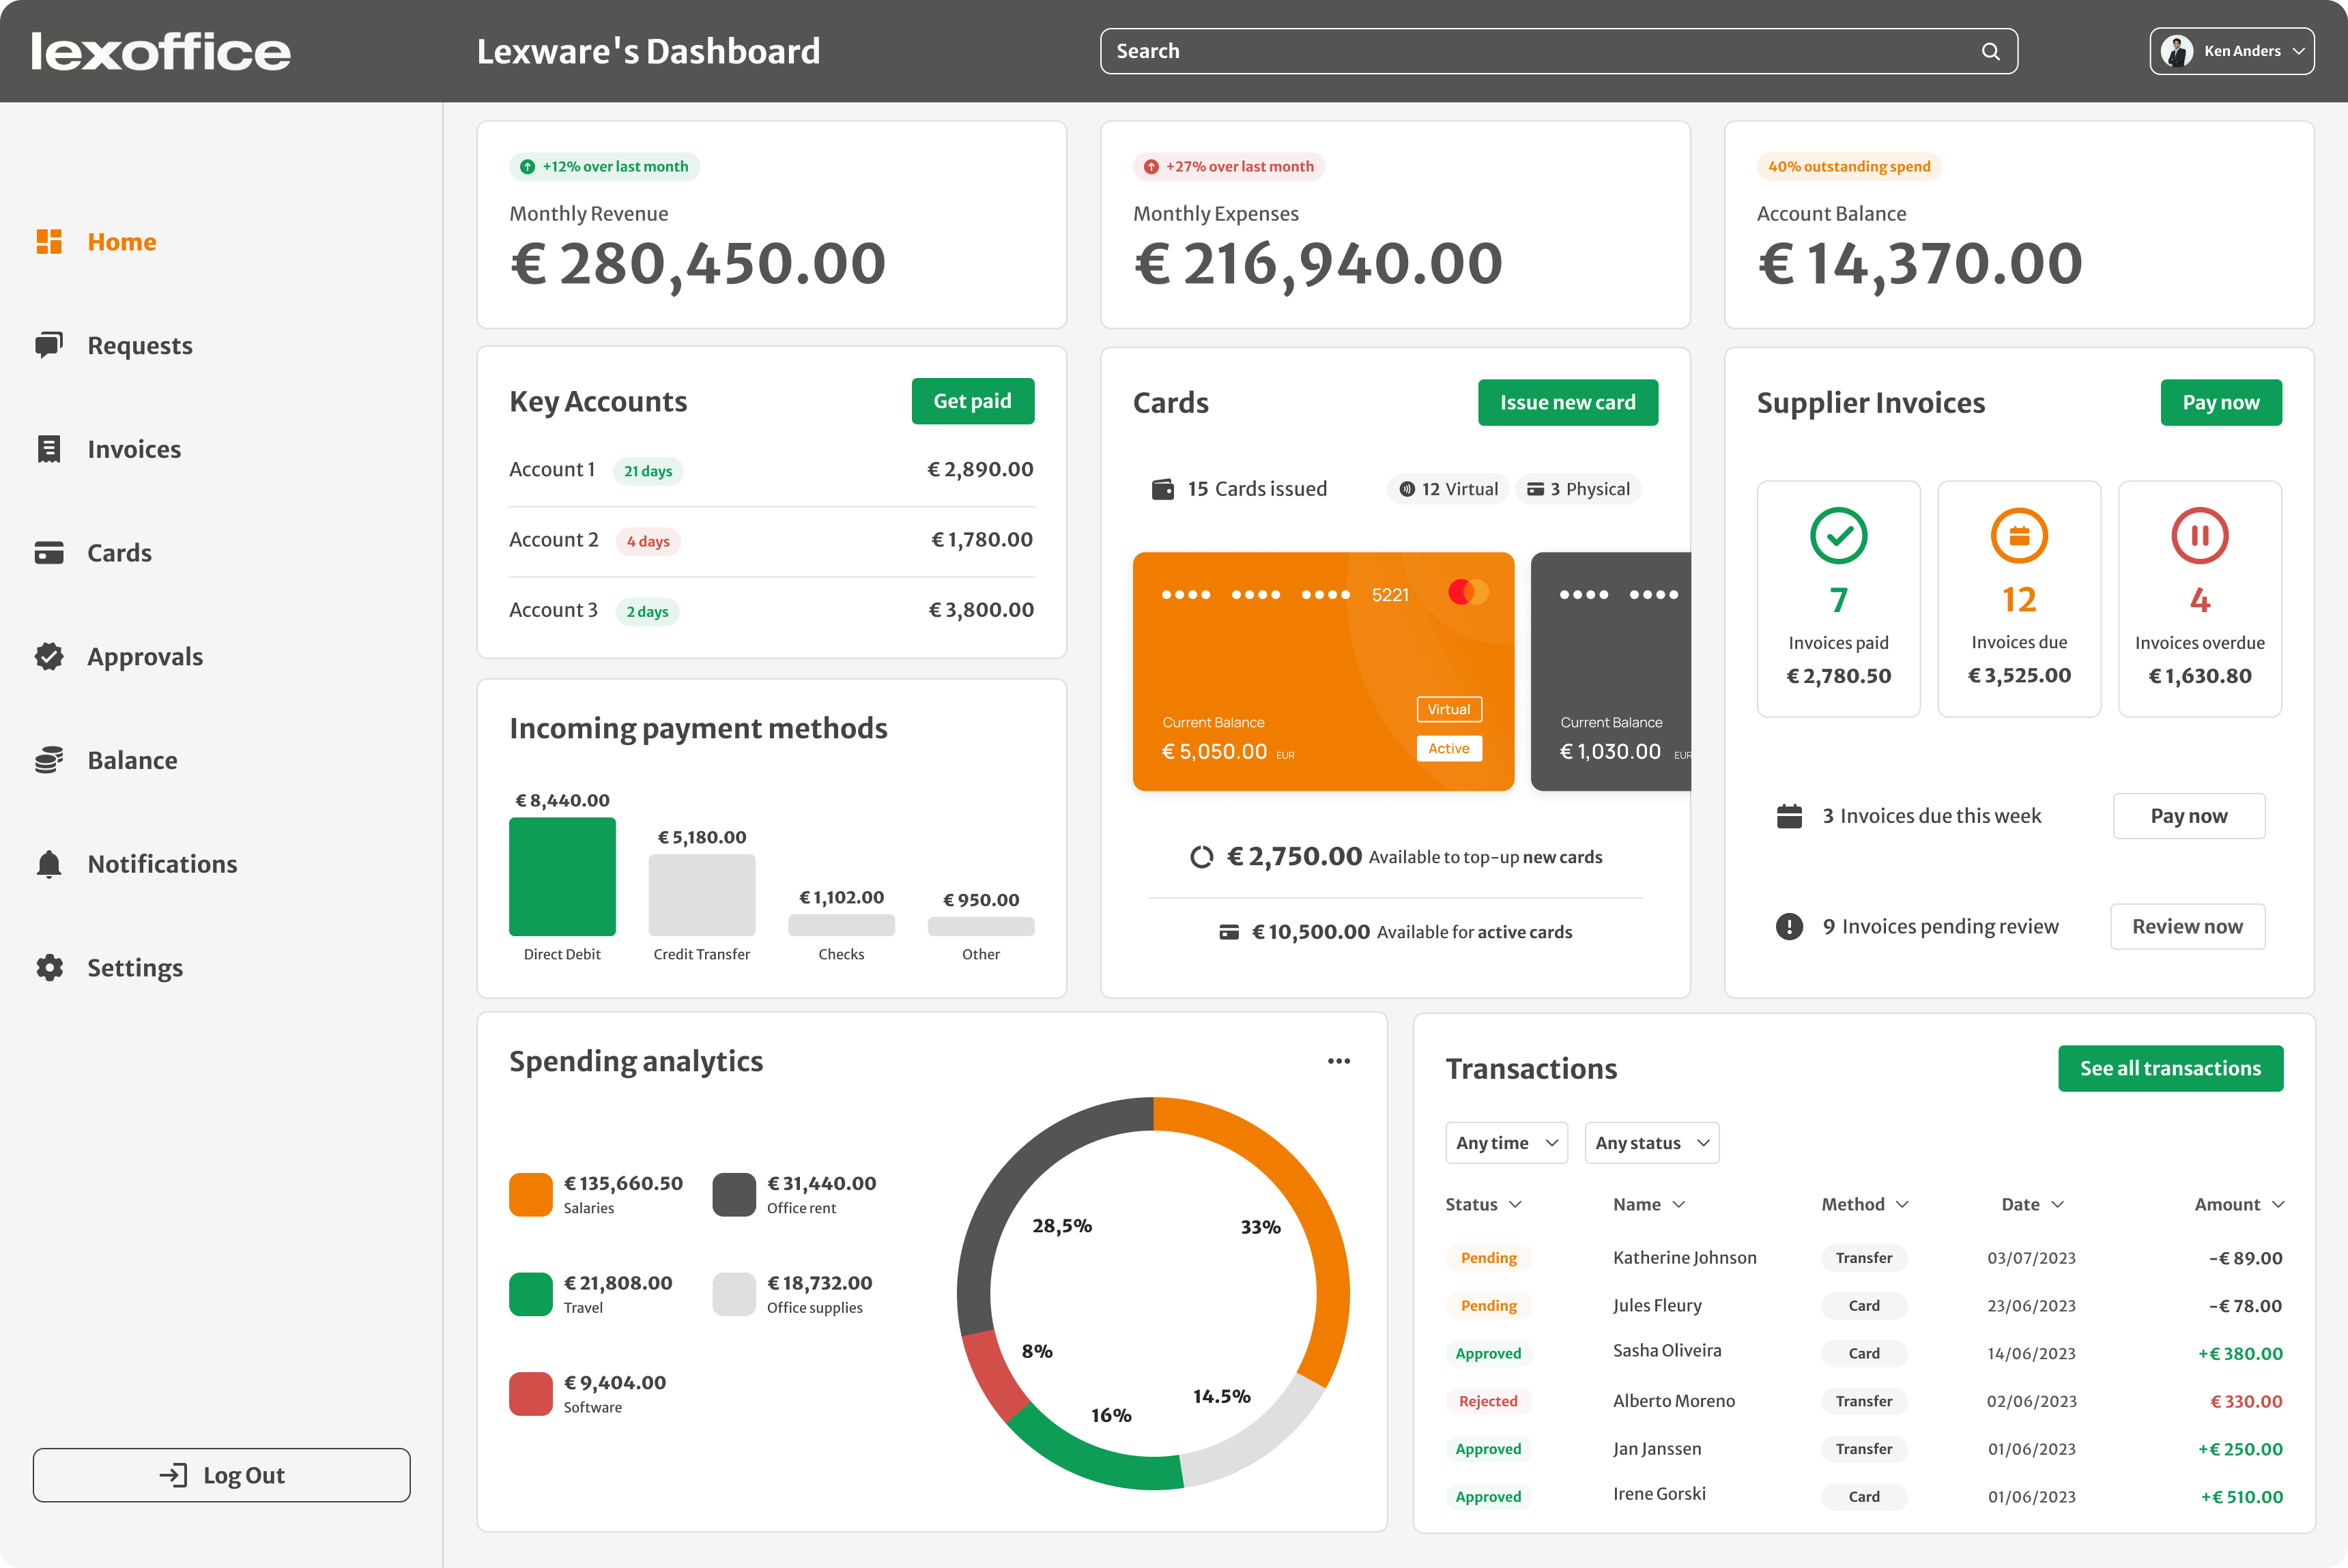Click the See all transactions button
This screenshot has height=1568, width=2348.
coord(2170,1068)
